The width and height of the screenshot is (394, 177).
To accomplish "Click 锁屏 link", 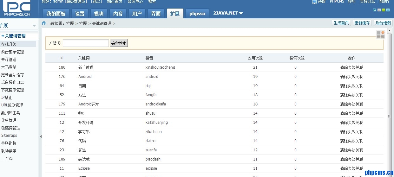I will (x=322, y=2).
